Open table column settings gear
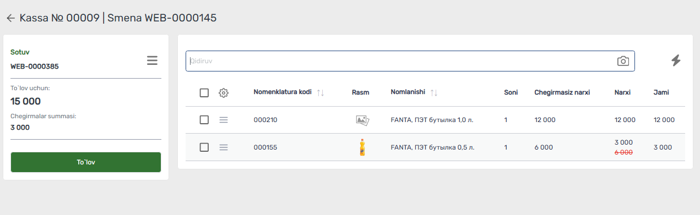This screenshot has height=215, width=700. (x=224, y=93)
